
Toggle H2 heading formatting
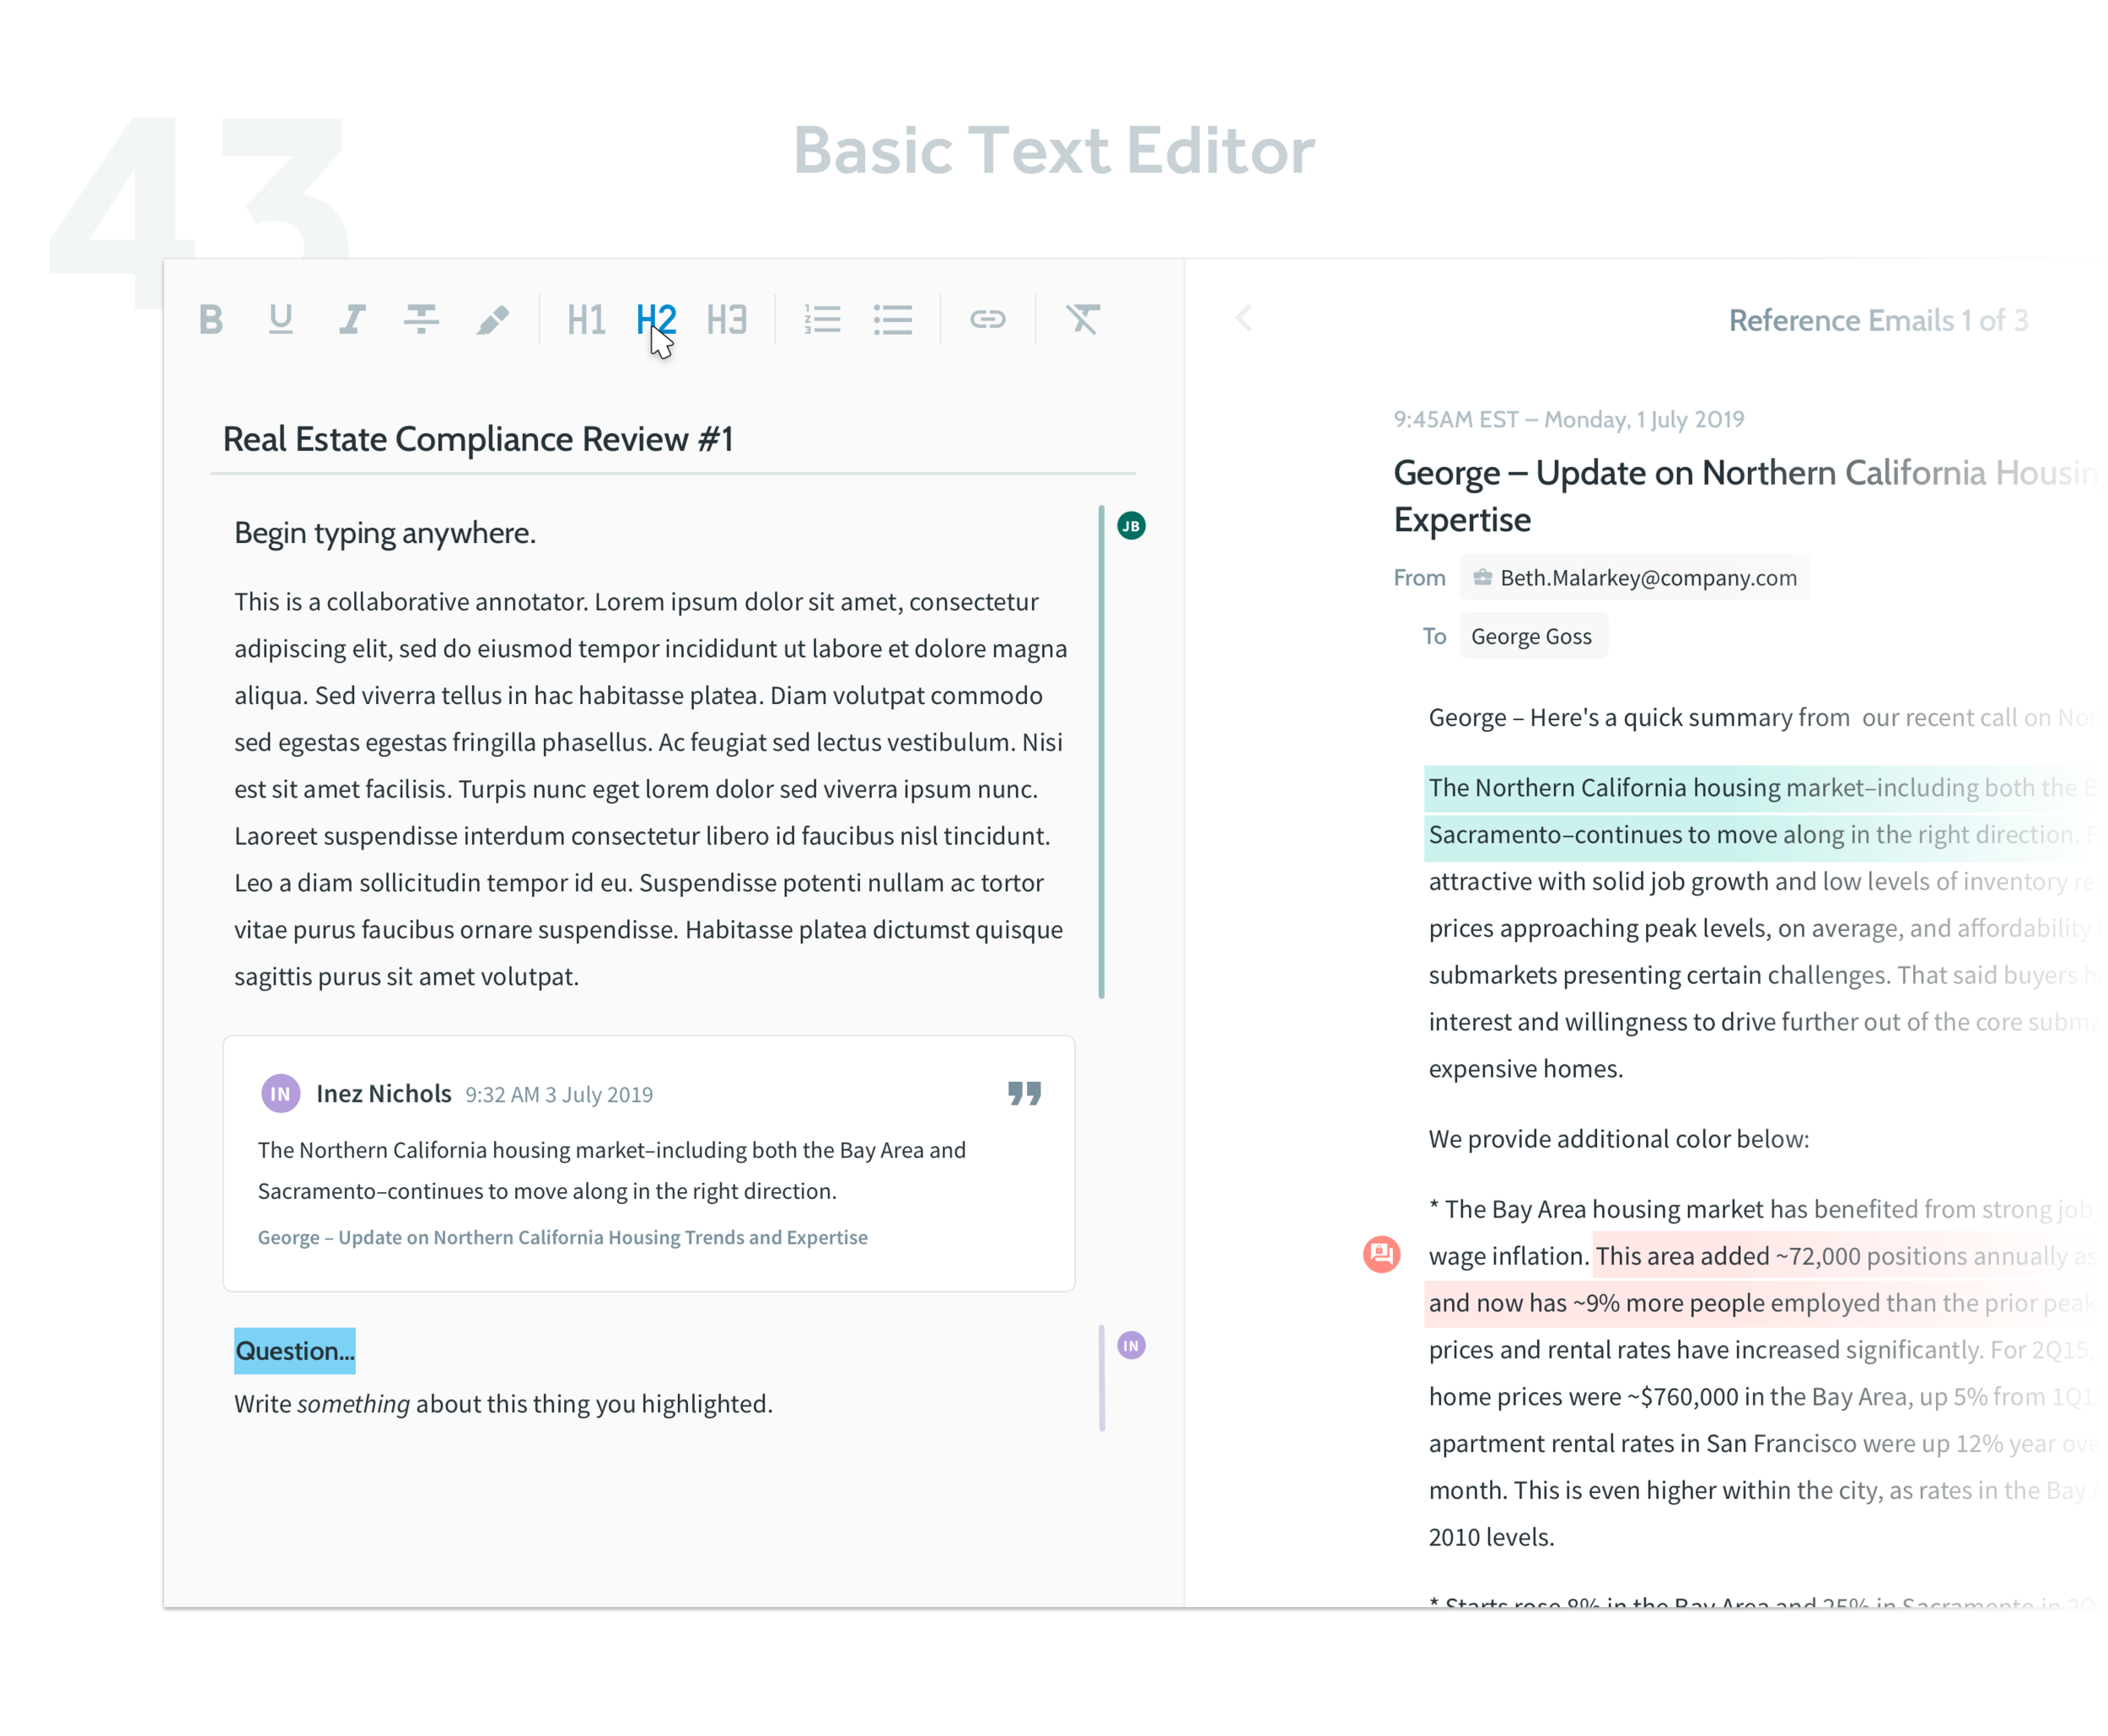point(655,318)
